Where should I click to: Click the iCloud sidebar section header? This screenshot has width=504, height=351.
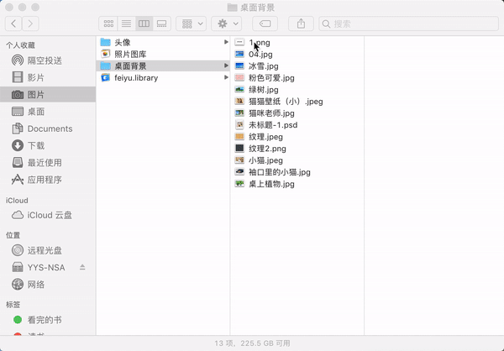click(x=17, y=200)
